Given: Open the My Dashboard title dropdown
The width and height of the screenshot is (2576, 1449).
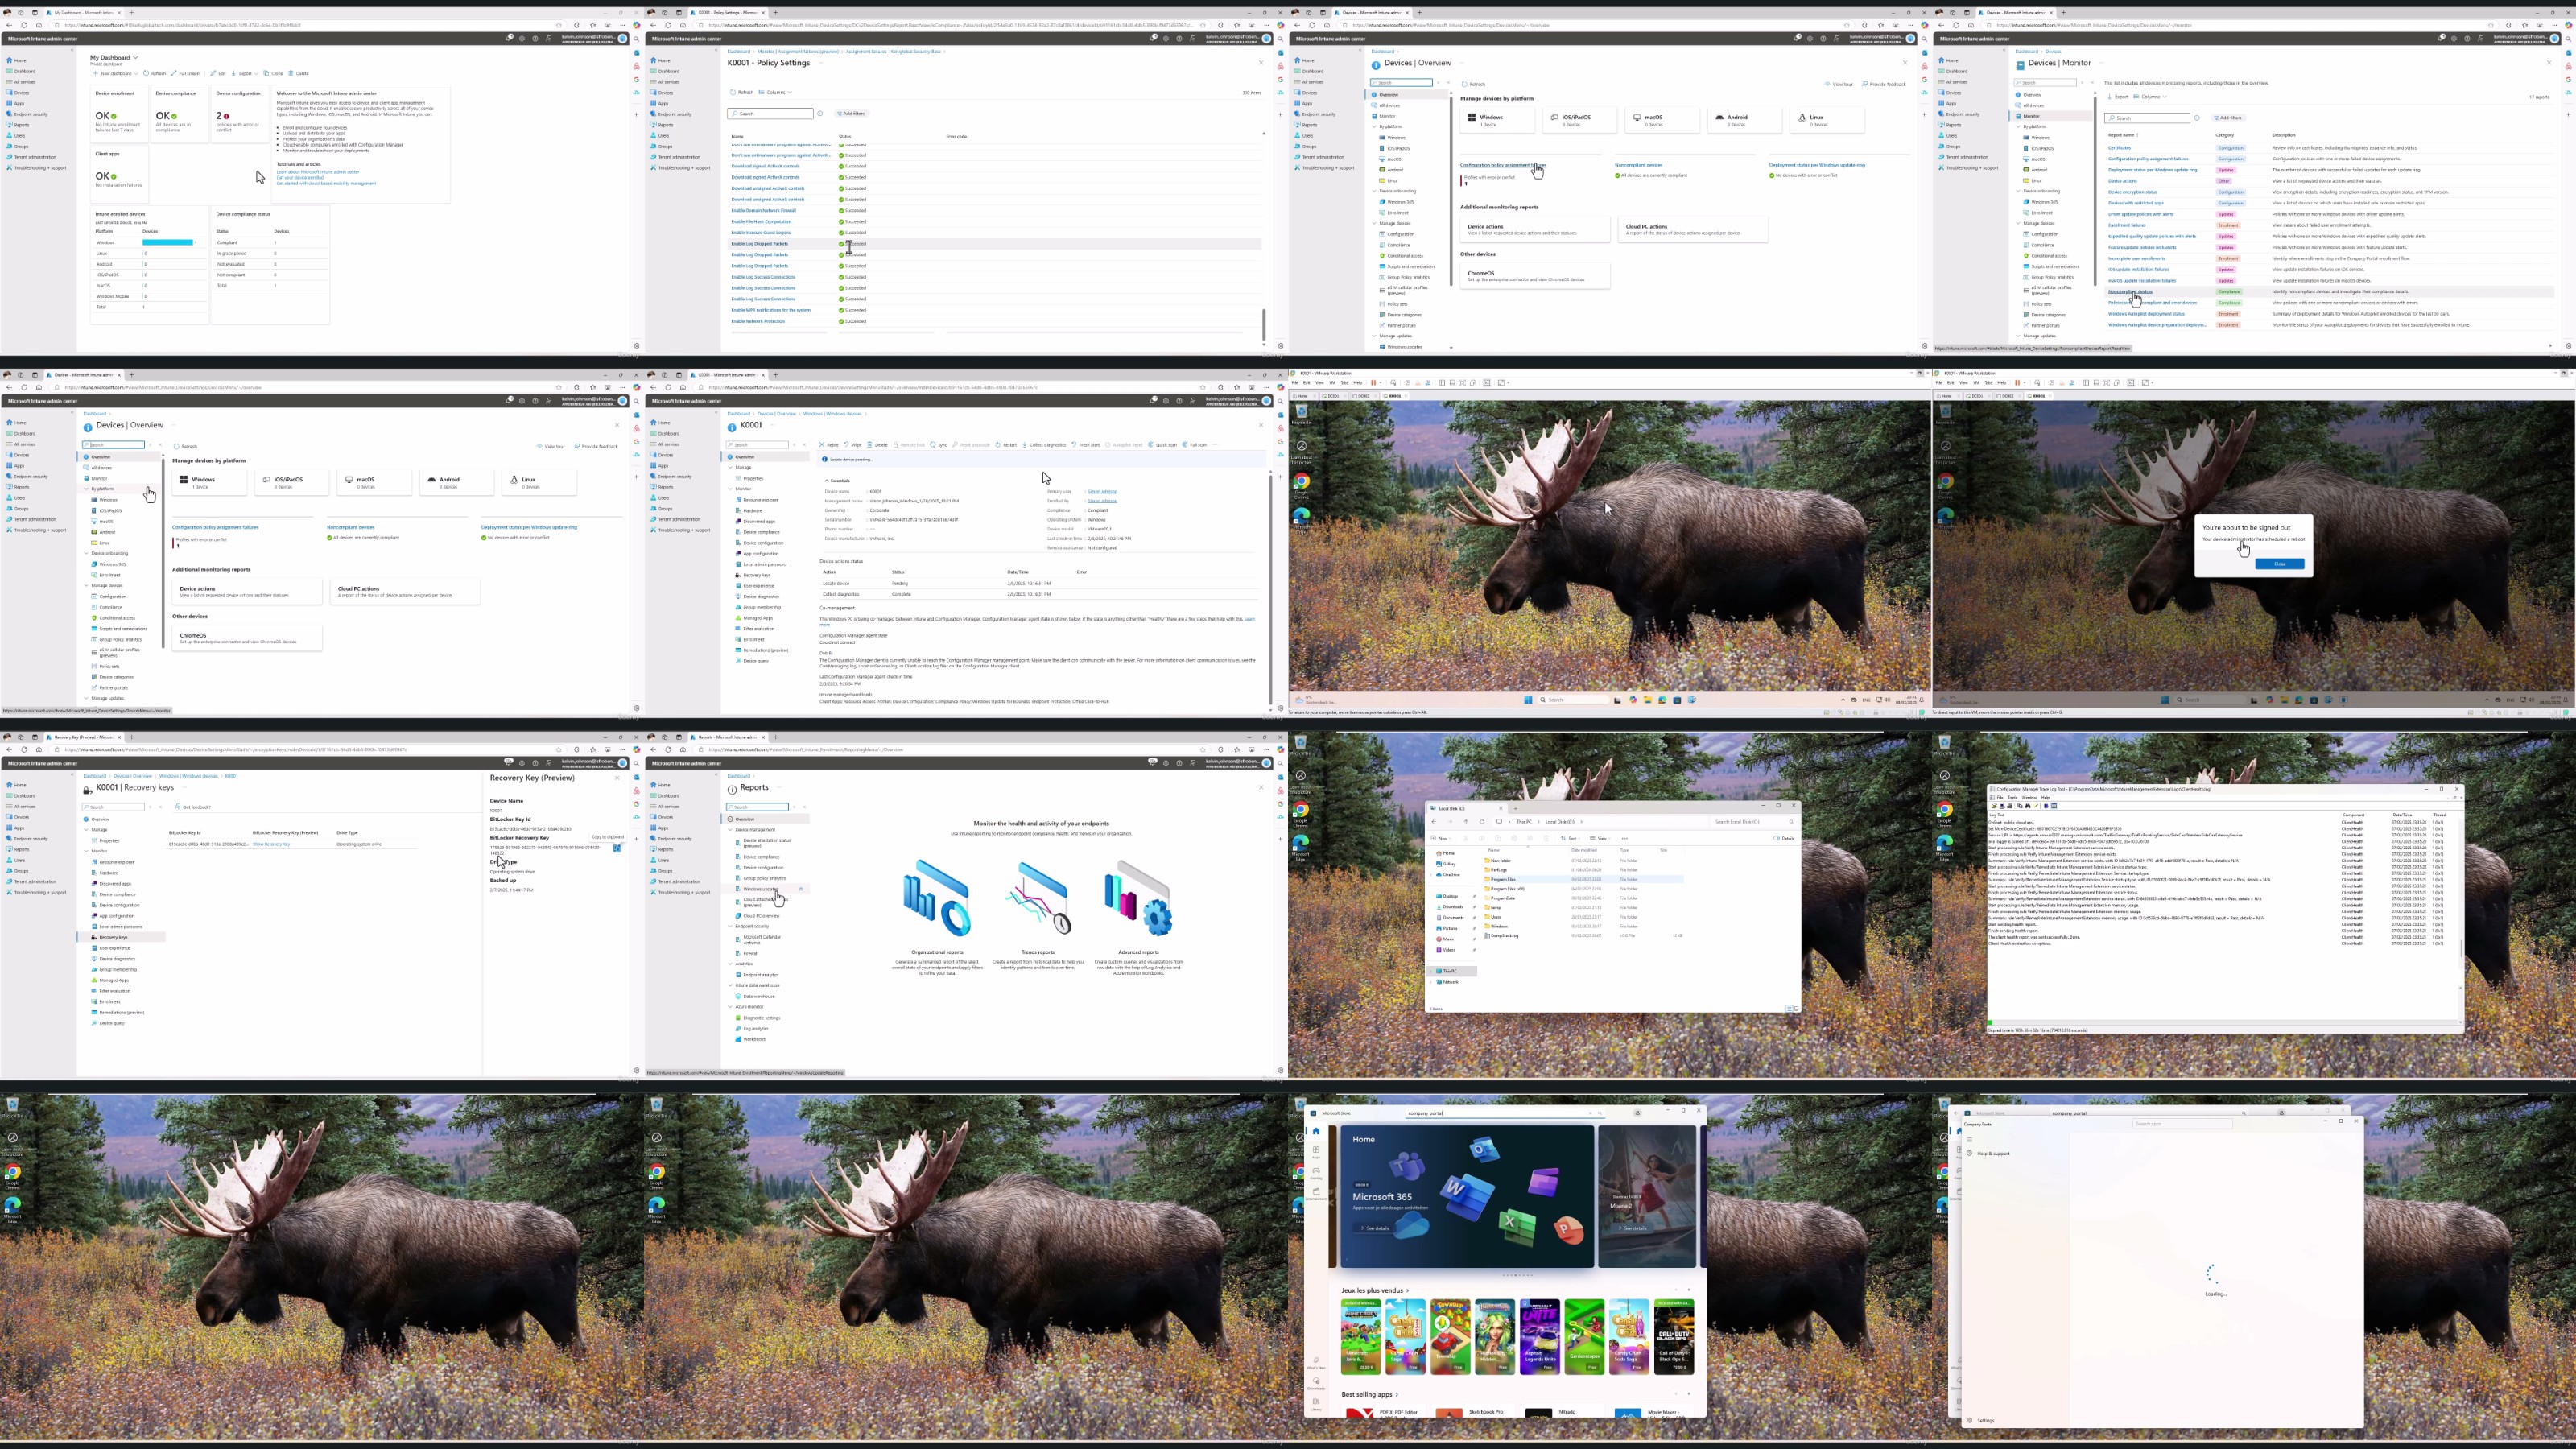Looking at the screenshot, I should (x=136, y=57).
